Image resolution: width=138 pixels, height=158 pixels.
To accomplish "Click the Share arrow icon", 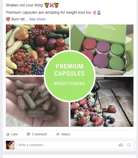I will click(x=58, y=134).
